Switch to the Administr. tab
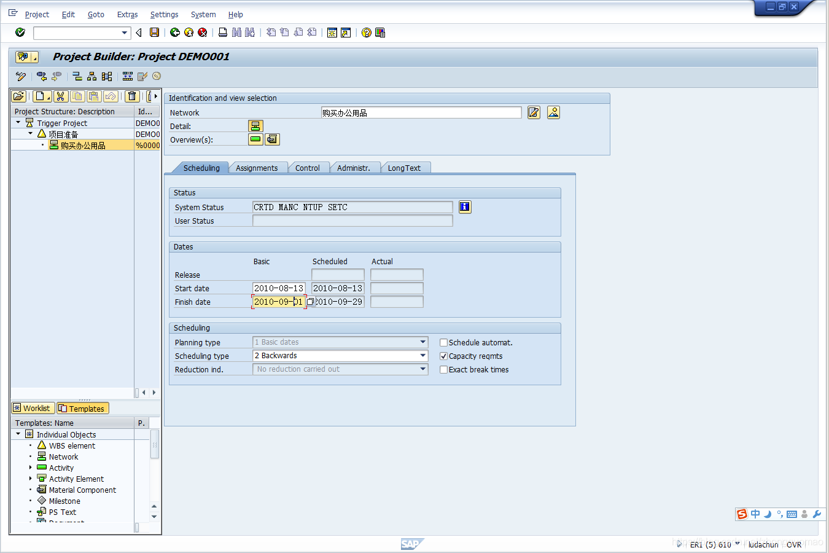This screenshot has width=829, height=553. click(353, 168)
